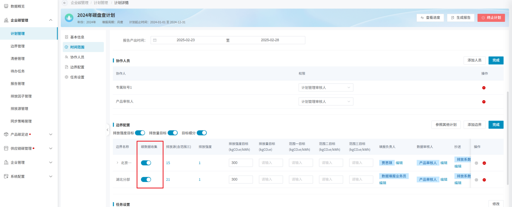This screenshot has height=207, width=512.
Task: Remove the 湖北分部 boundary with red icon
Action: pos(484,180)
